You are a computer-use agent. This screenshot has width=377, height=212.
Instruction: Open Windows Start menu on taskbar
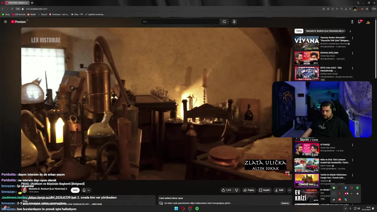click(x=176, y=208)
